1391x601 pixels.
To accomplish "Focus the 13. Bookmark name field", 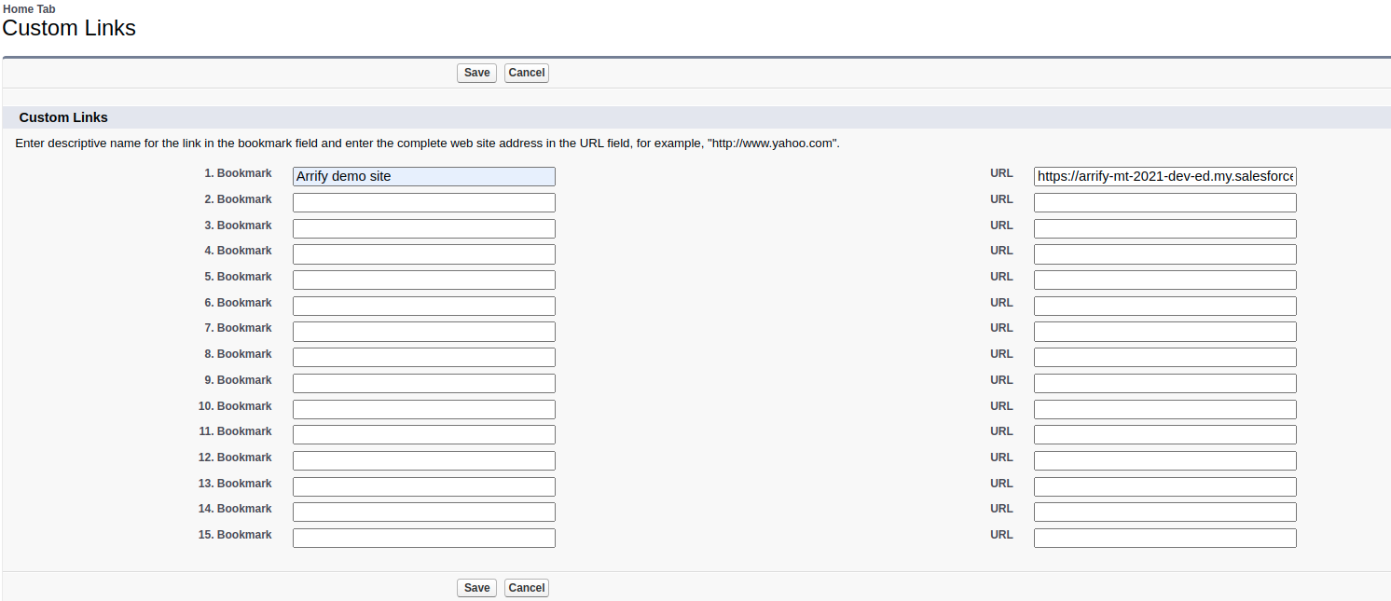I will (x=424, y=486).
